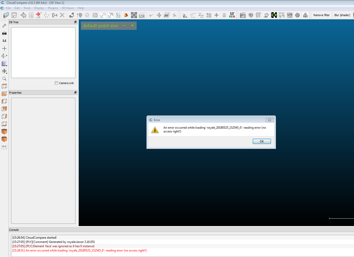
Task: Click the Delete X icon in toolbar
Action: coord(62,15)
